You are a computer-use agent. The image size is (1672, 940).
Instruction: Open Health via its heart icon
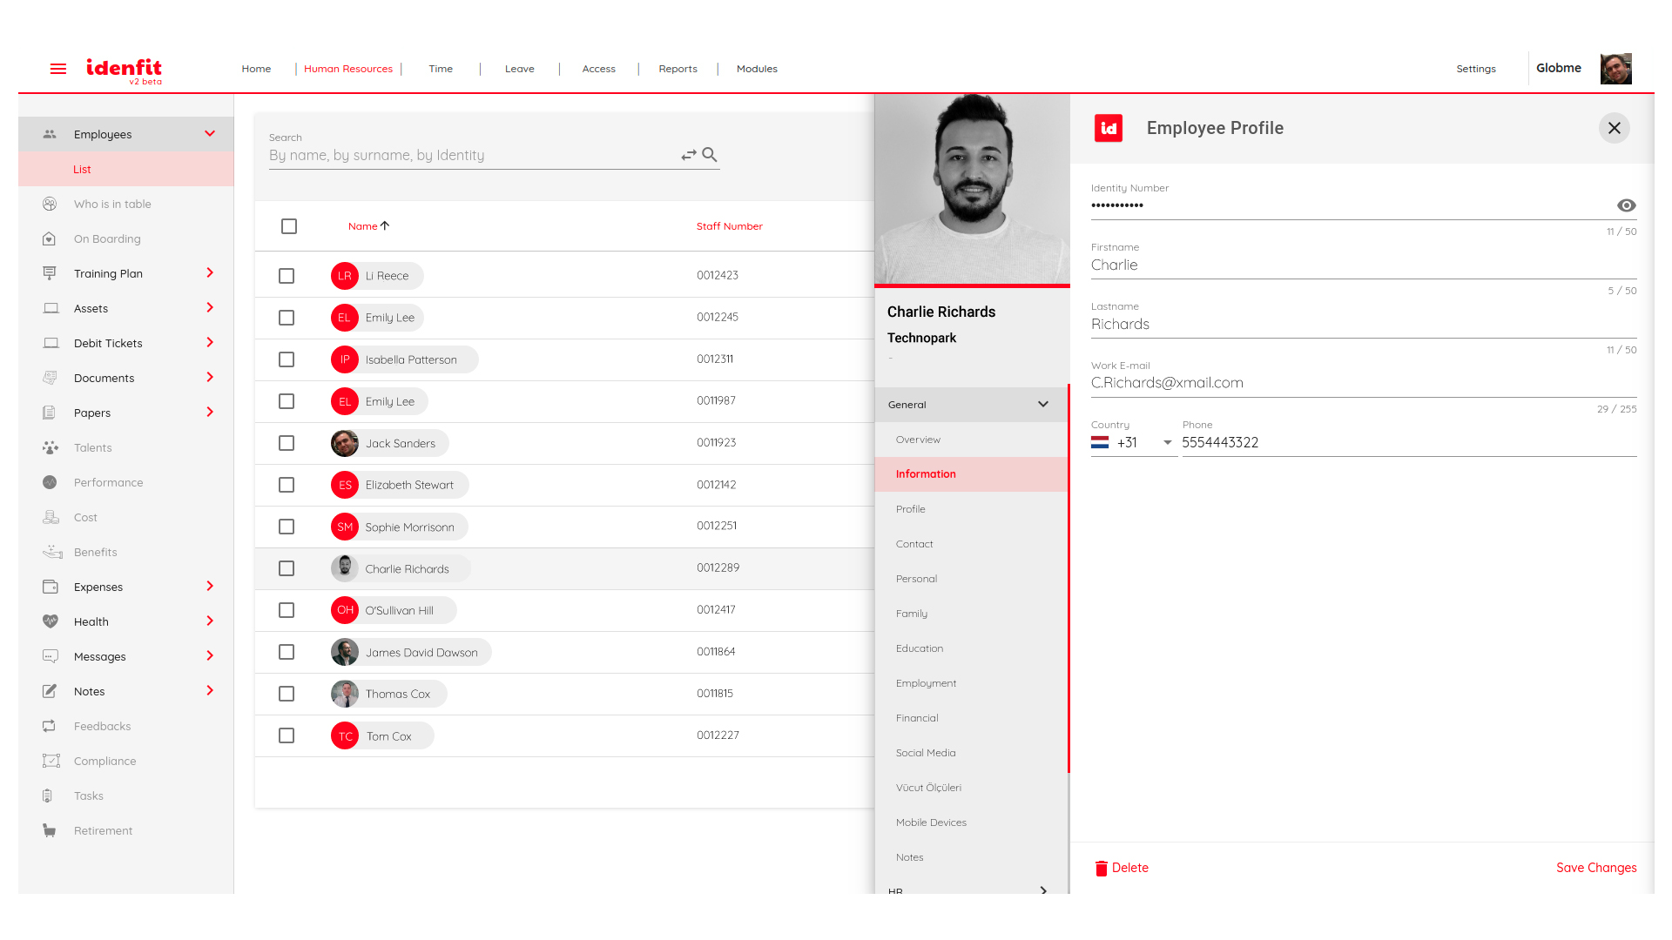point(51,621)
